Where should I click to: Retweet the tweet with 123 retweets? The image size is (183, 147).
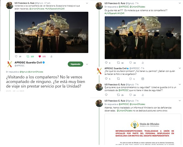(28, 57)
